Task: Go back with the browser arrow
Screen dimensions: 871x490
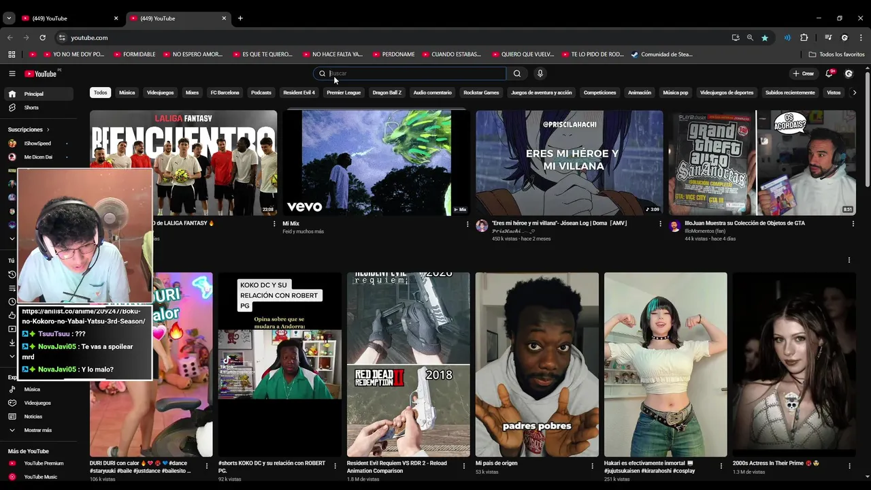Action: point(10,38)
